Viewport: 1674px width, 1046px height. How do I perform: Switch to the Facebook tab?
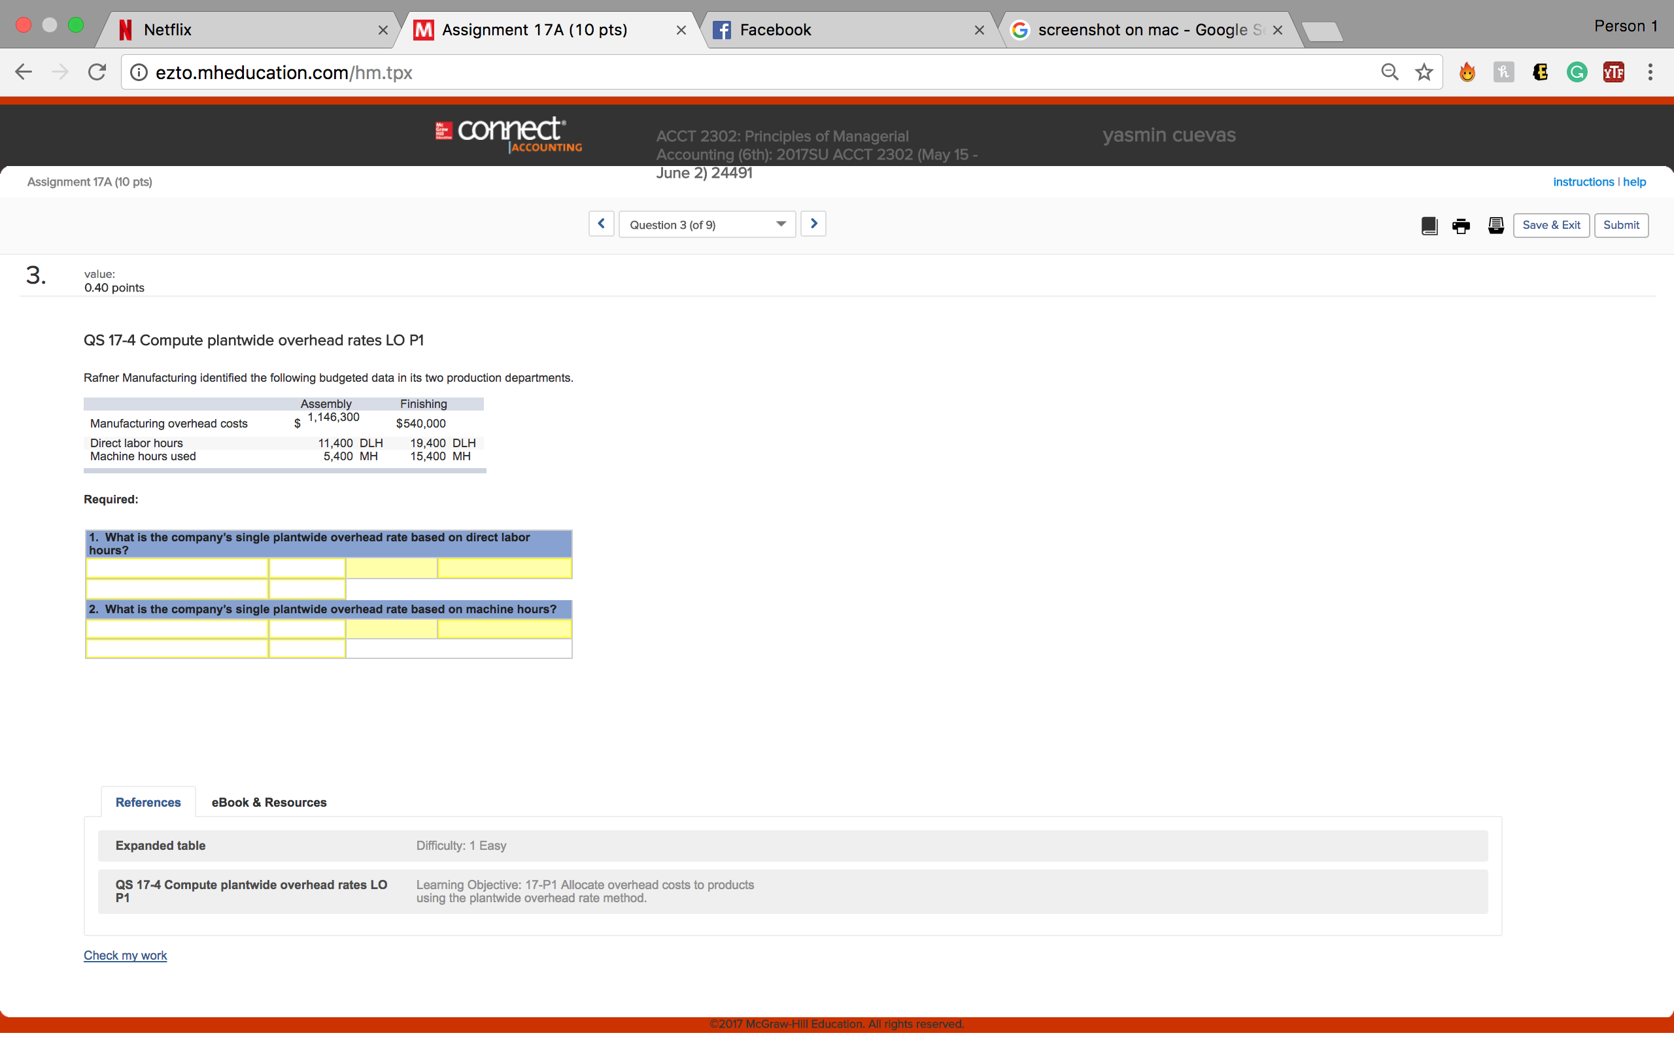(x=775, y=29)
